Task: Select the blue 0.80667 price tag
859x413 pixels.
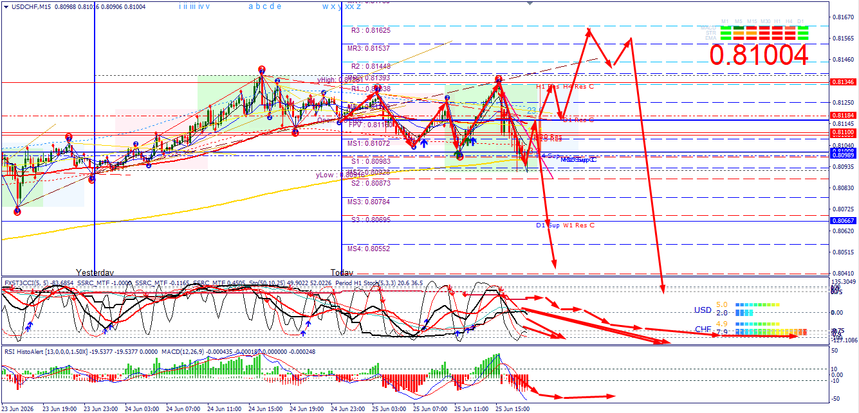Action: 843,220
